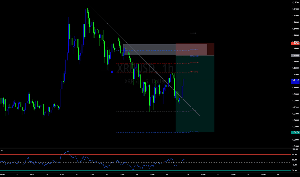The width and height of the screenshot is (300, 177).
Task: Click date 11 on the time axis
Action: (107, 175)
